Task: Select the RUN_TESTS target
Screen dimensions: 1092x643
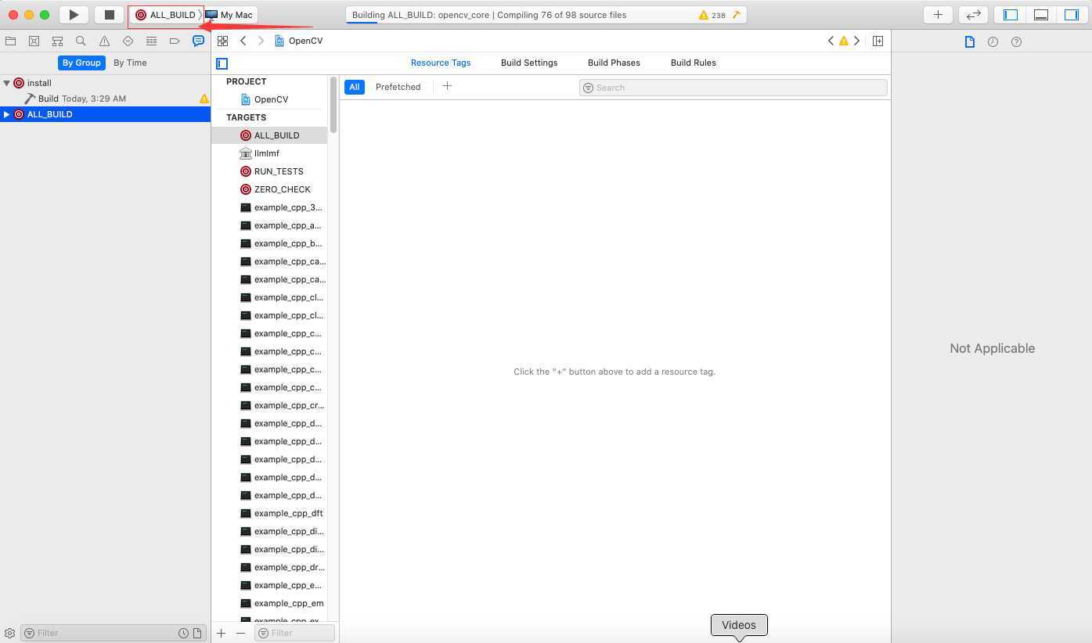Action: coord(268,171)
